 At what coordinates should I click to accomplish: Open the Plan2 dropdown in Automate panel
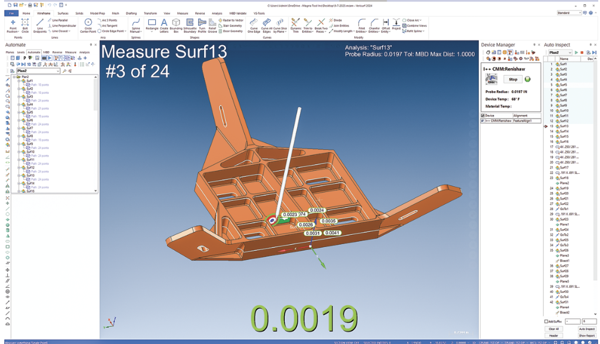pos(58,71)
